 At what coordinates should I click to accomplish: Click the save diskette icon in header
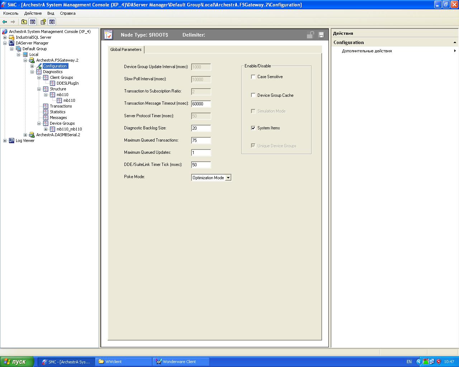click(321, 35)
